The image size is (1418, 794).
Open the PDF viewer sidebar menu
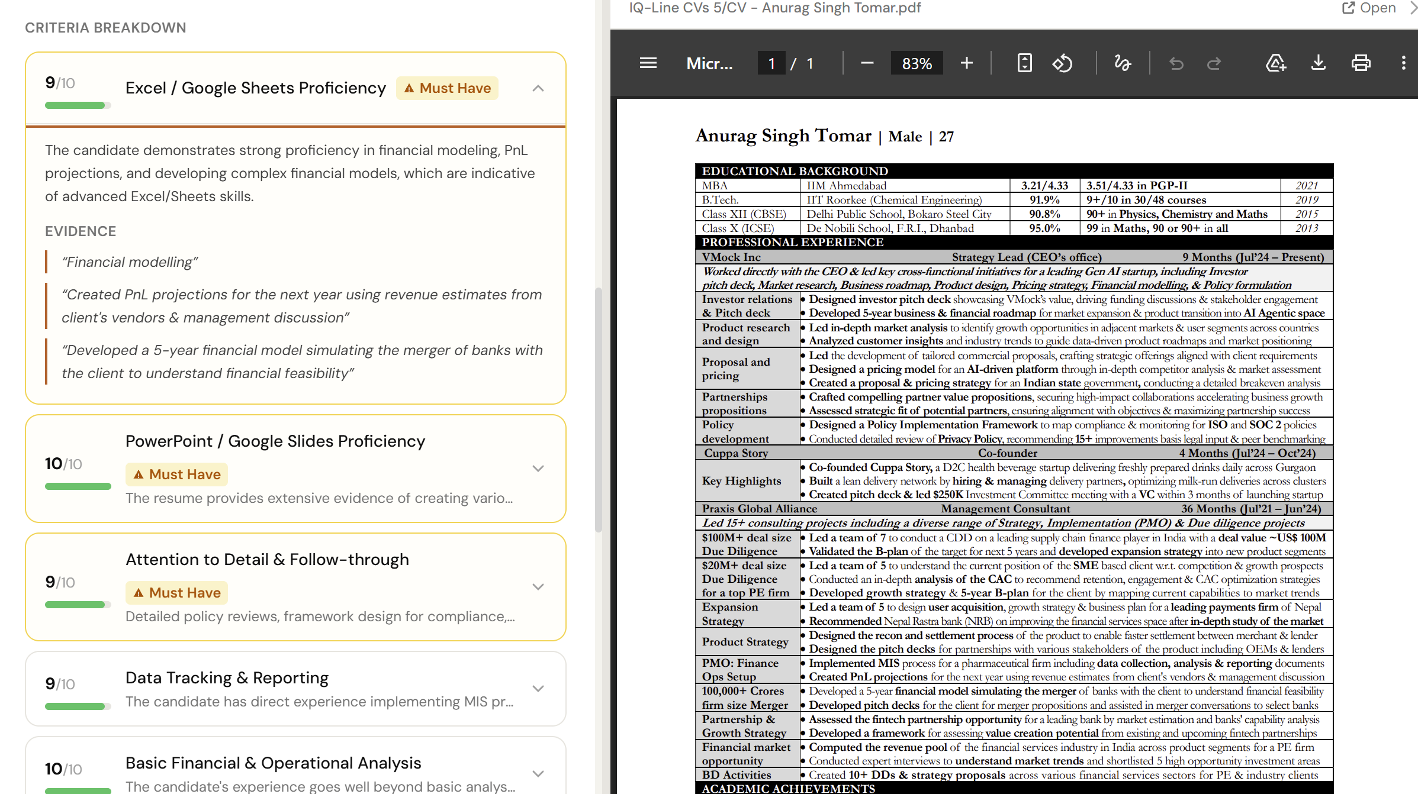(x=648, y=63)
